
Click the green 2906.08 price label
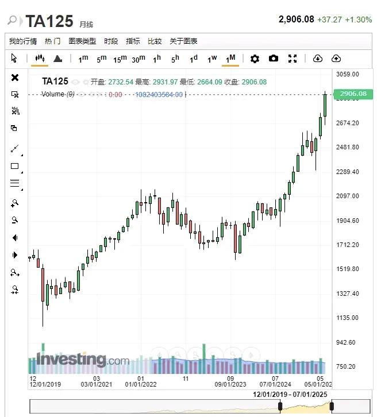353,94
